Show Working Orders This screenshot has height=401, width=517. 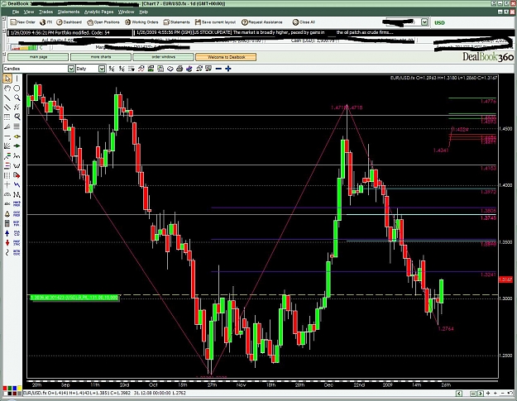(141, 22)
